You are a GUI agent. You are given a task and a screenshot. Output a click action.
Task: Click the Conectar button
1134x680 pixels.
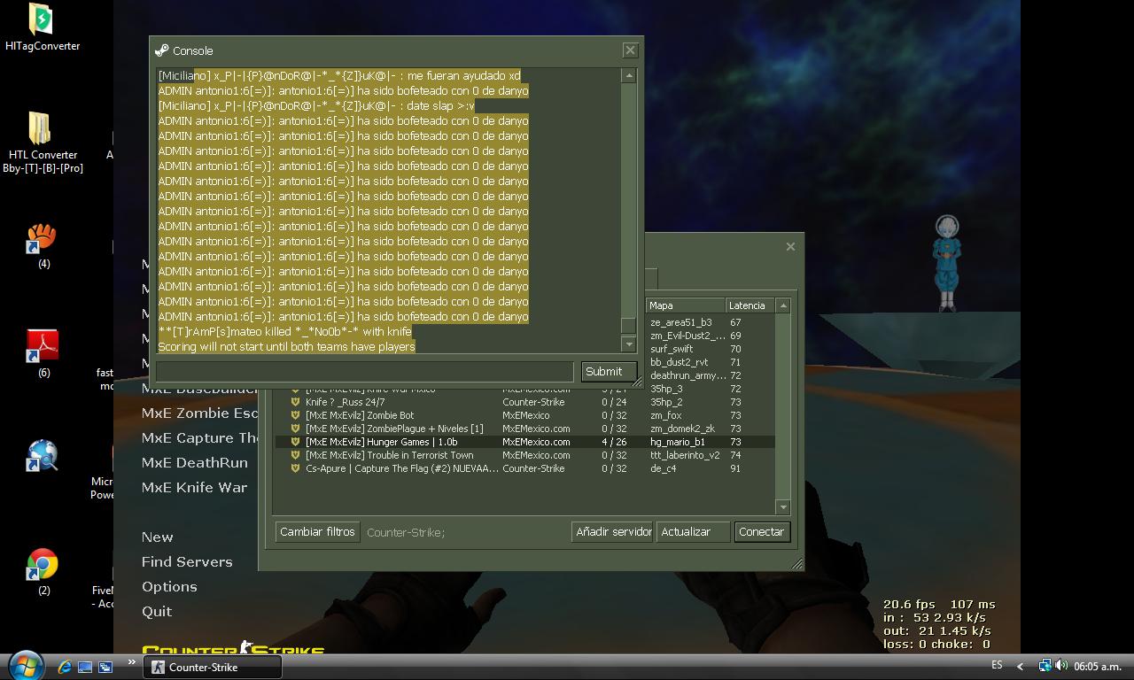click(761, 532)
